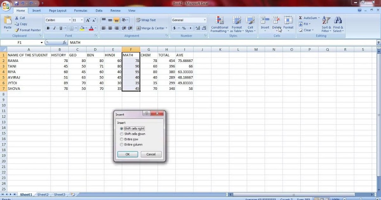
Task: Open the Fill Color dropdown arrow
Action: [86, 28]
